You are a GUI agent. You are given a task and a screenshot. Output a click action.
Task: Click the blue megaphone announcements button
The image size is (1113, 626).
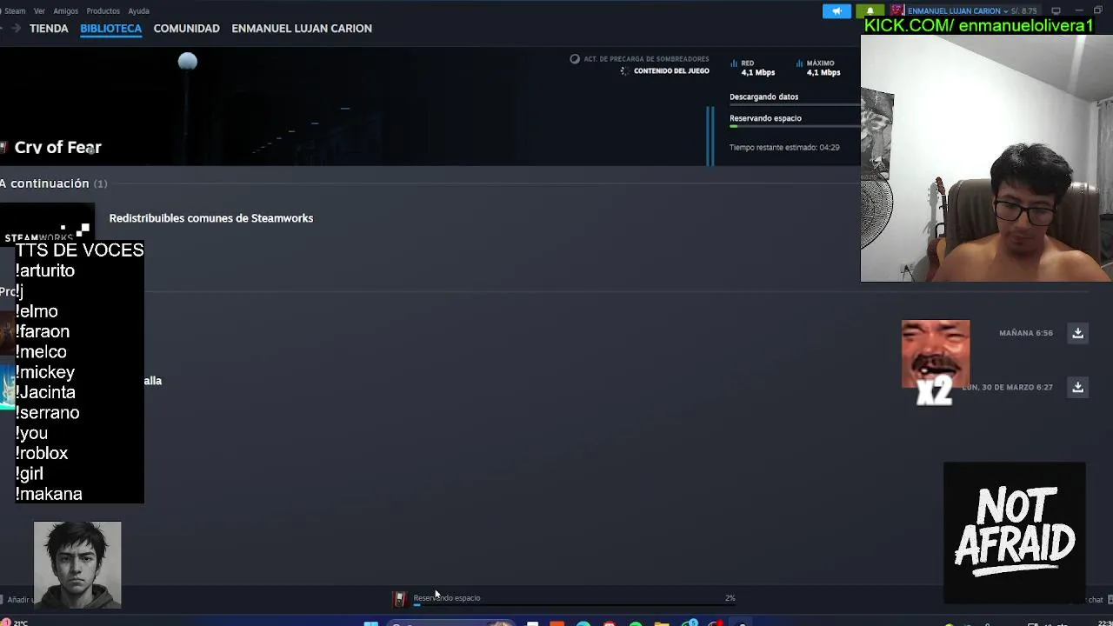(836, 11)
